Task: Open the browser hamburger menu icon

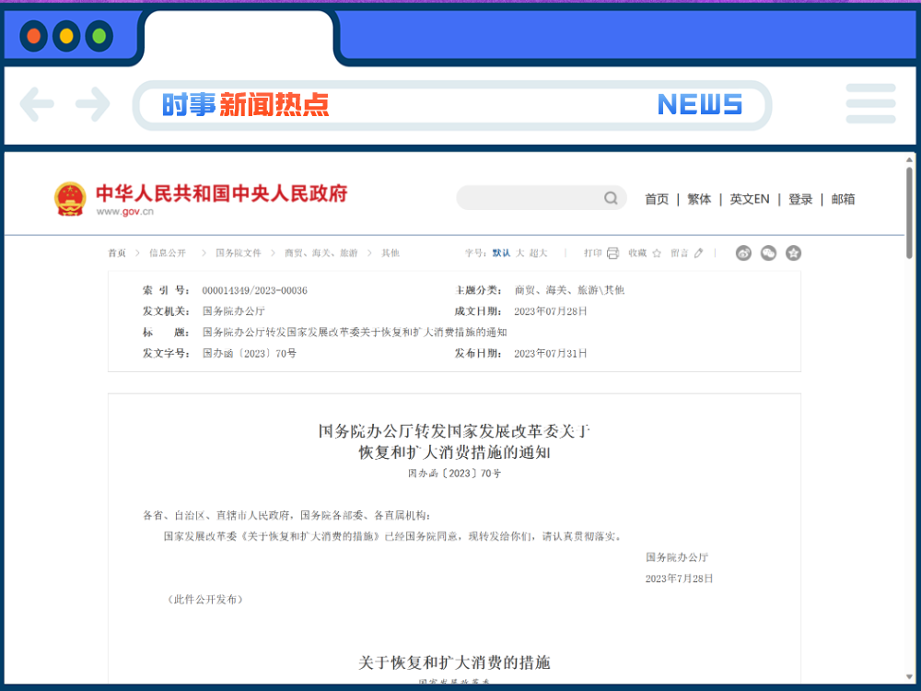Action: (x=869, y=104)
